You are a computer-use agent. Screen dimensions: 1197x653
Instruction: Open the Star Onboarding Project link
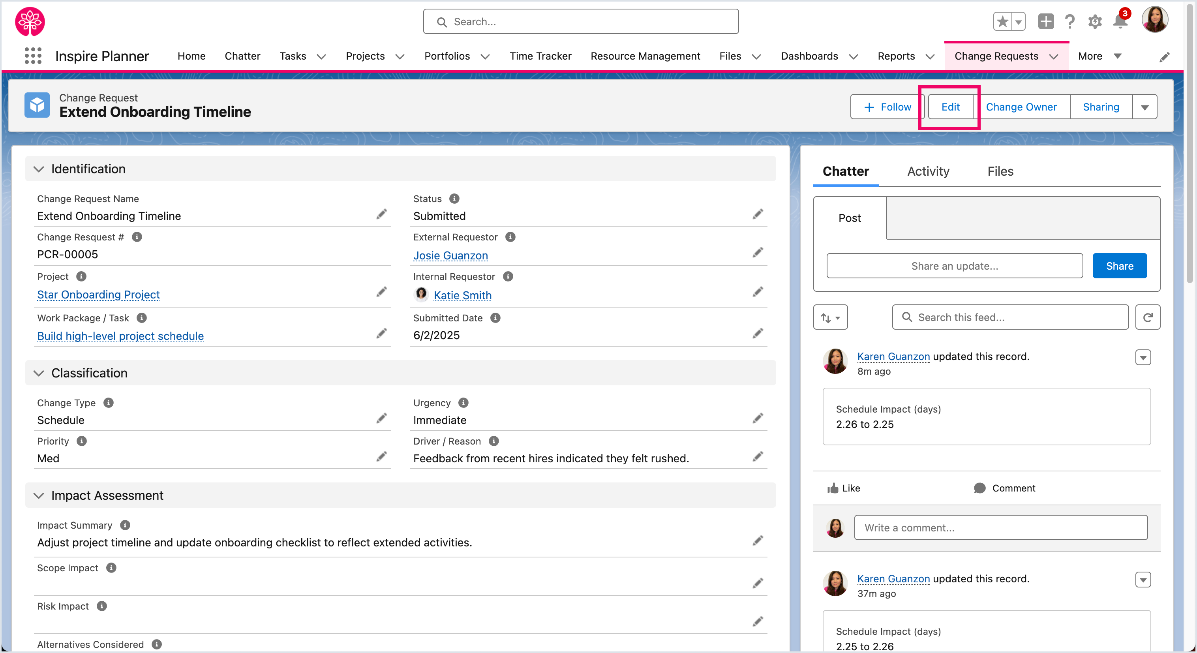coord(99,295)
